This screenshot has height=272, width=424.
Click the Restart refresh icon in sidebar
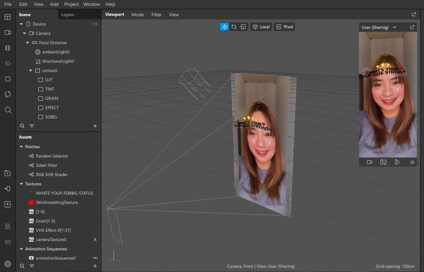point(8,94)
